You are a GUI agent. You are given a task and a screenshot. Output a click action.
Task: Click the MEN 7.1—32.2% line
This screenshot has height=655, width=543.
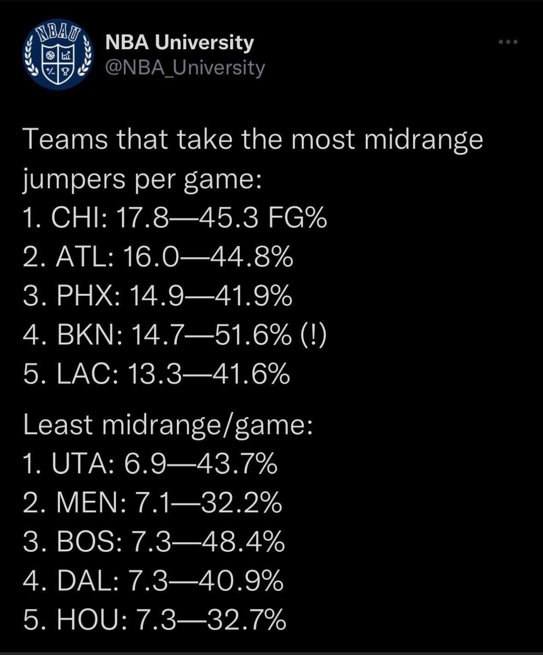coord(152,503)
